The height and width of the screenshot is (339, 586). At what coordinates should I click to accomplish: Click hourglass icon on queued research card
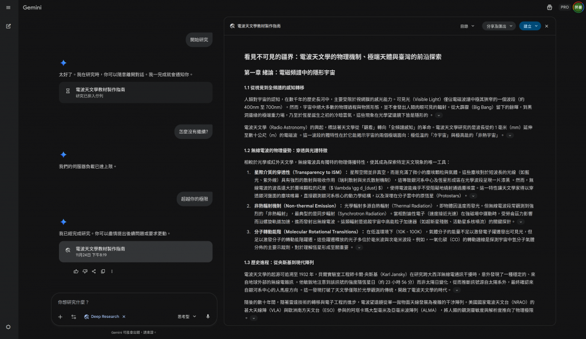click(68, 91)
